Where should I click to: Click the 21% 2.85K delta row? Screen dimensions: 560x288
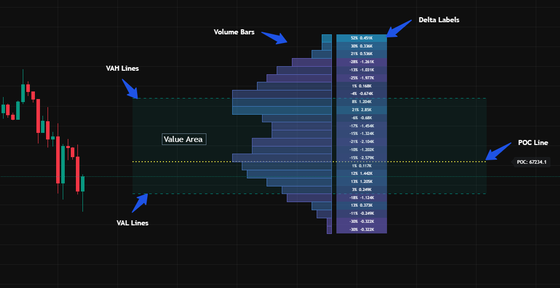(x=361, y=110)
